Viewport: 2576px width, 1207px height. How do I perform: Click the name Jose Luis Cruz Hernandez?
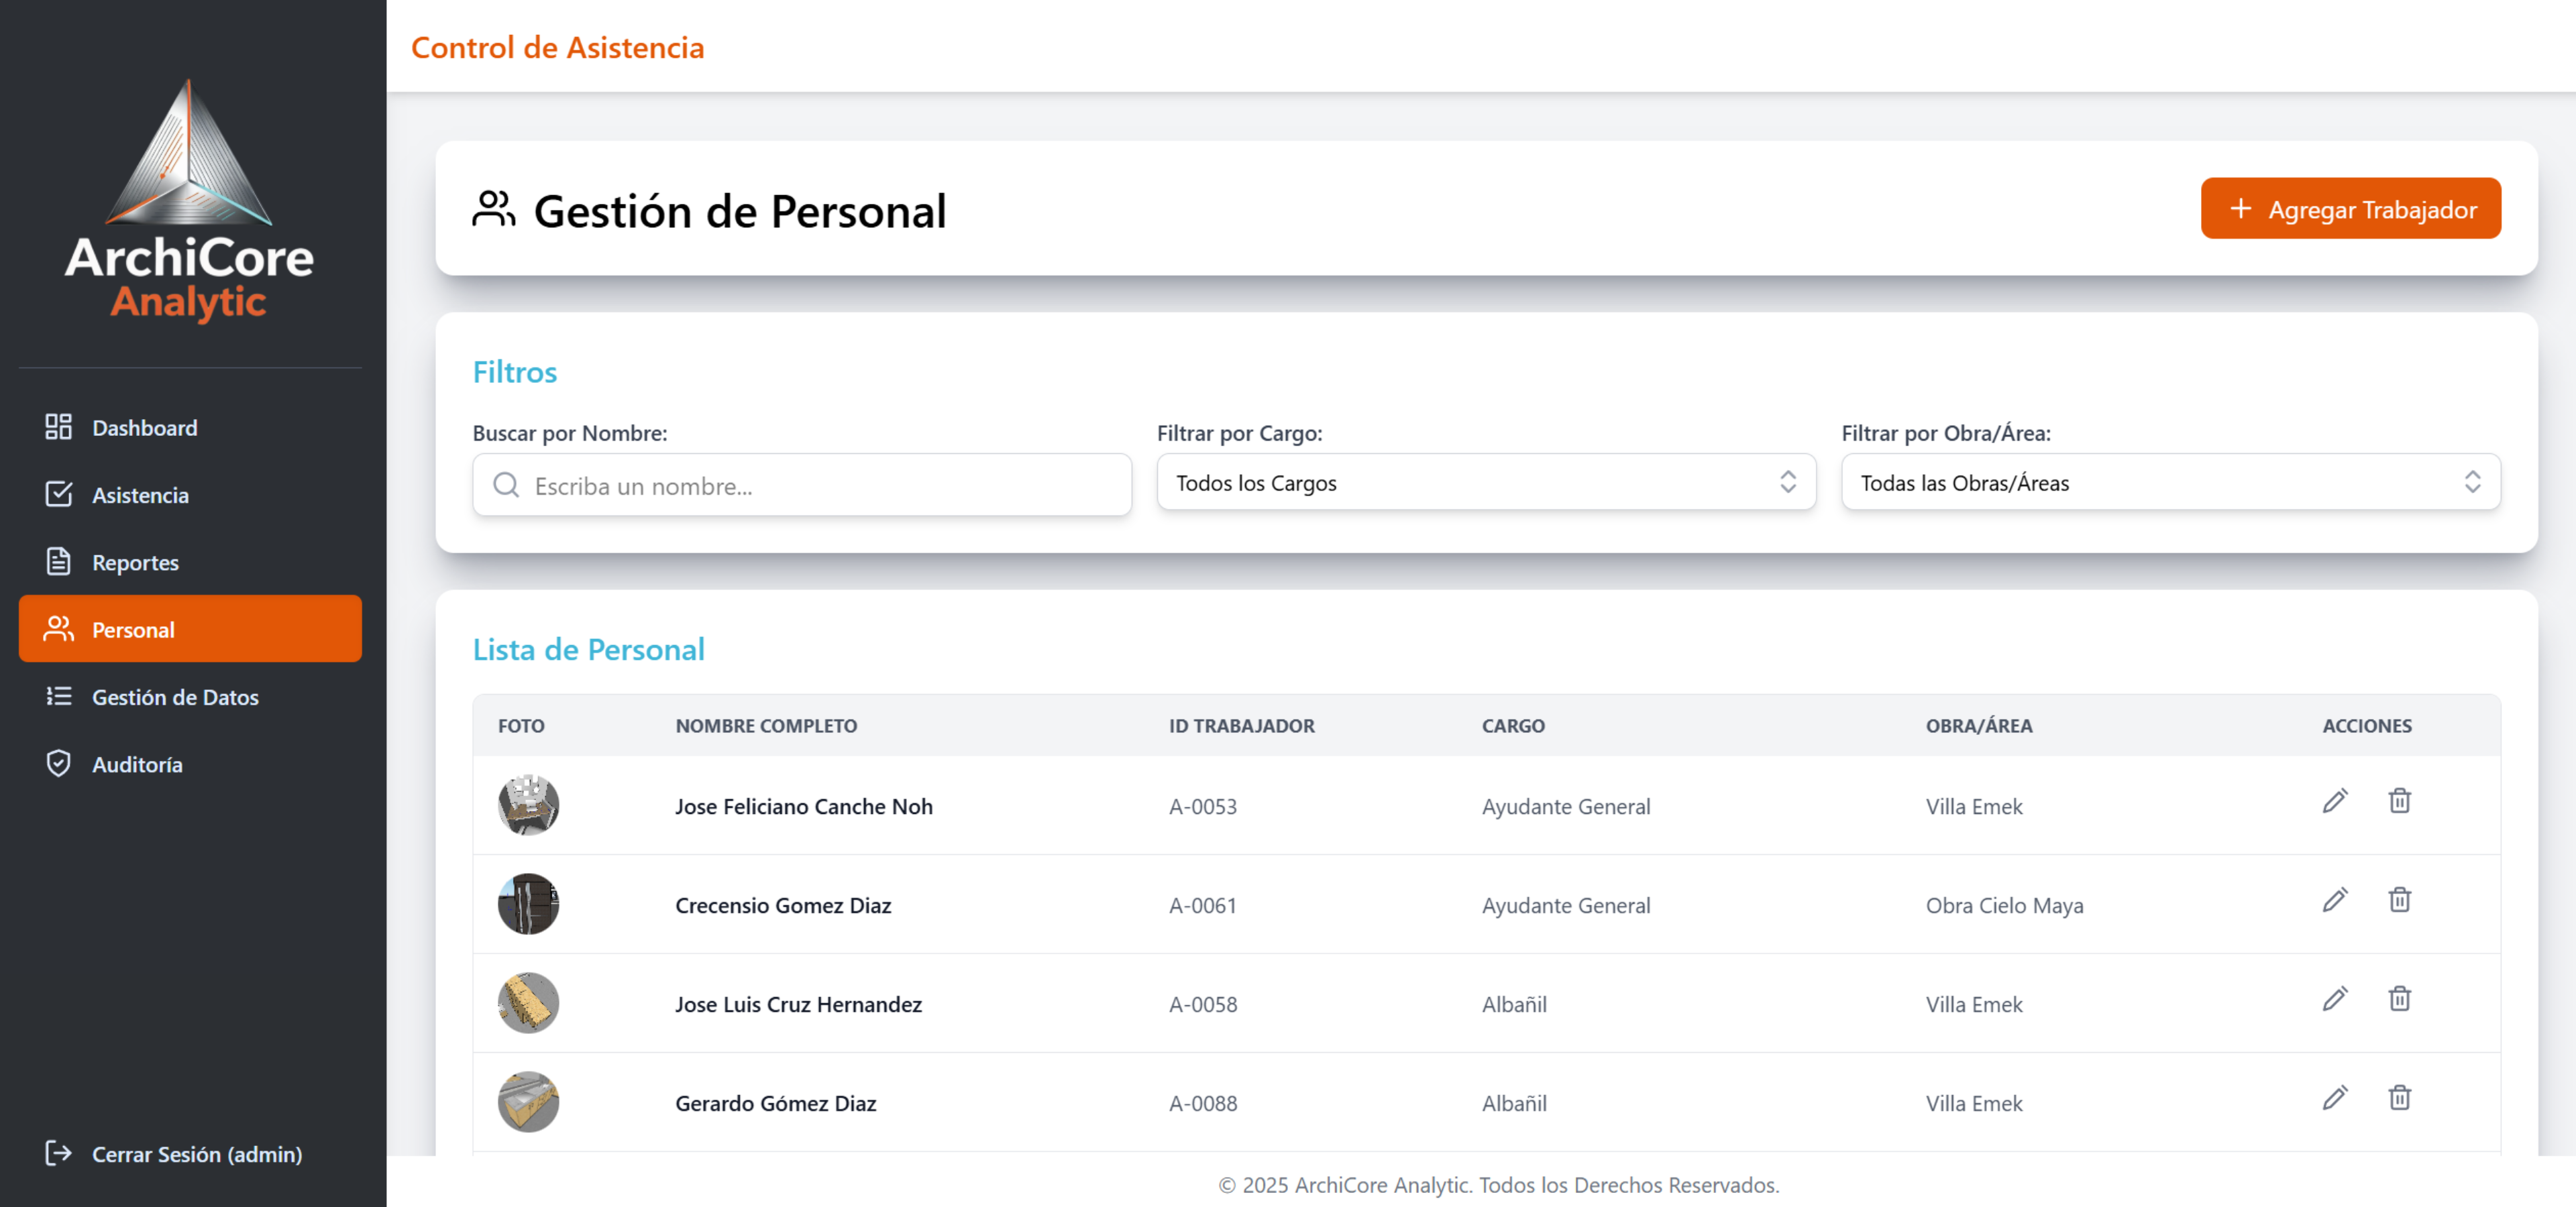798,1004
